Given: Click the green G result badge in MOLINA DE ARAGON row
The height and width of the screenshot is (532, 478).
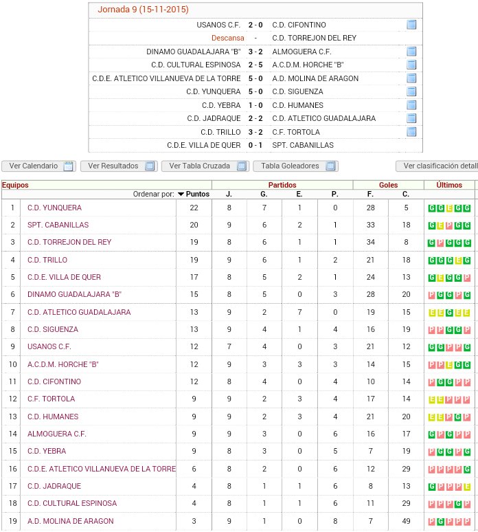Looking at the screenshot, I should (440, 522).
